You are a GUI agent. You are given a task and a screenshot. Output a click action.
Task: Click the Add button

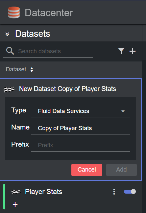[x=121, y=170]
